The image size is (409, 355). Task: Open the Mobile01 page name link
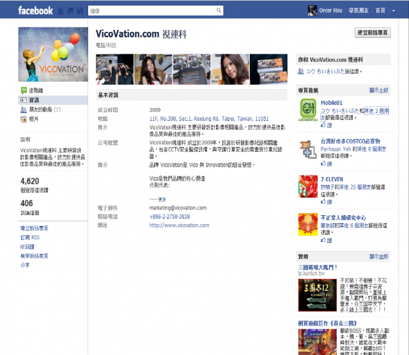331,103
